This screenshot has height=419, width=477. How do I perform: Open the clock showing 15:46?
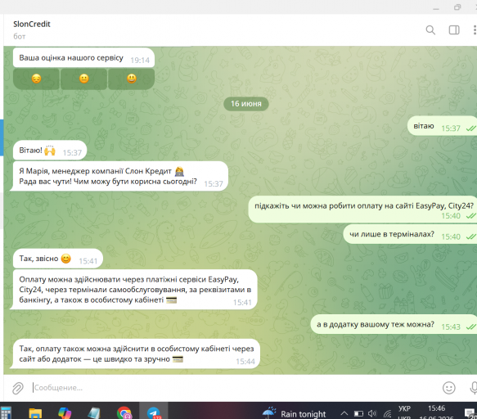coord(436,412)
